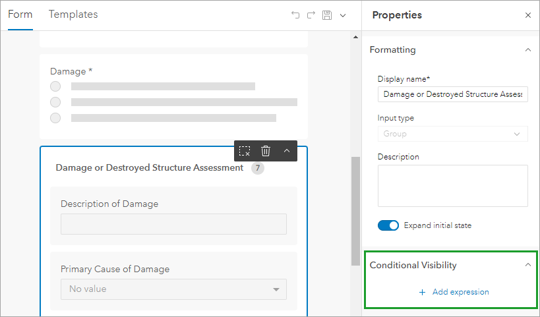Viewport: 540px width, 317px height.
Task: Click the redo arrow icon
Action: 311,14
